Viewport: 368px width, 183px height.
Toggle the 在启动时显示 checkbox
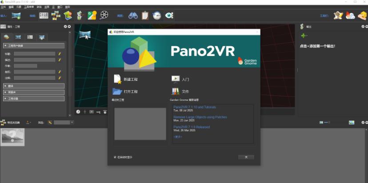(x=115, y=157)
